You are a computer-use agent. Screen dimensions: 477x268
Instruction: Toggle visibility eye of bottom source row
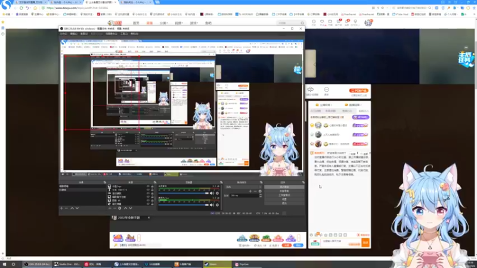[148, 204]
